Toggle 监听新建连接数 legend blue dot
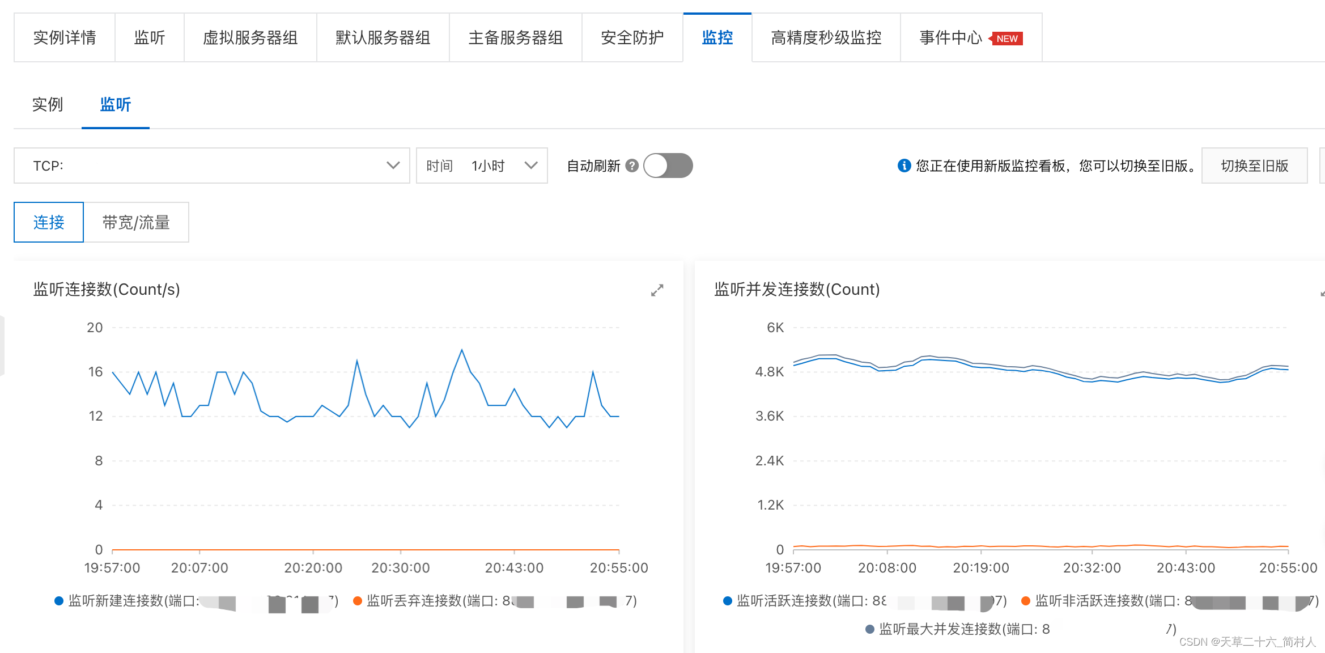 click(58, 601)
